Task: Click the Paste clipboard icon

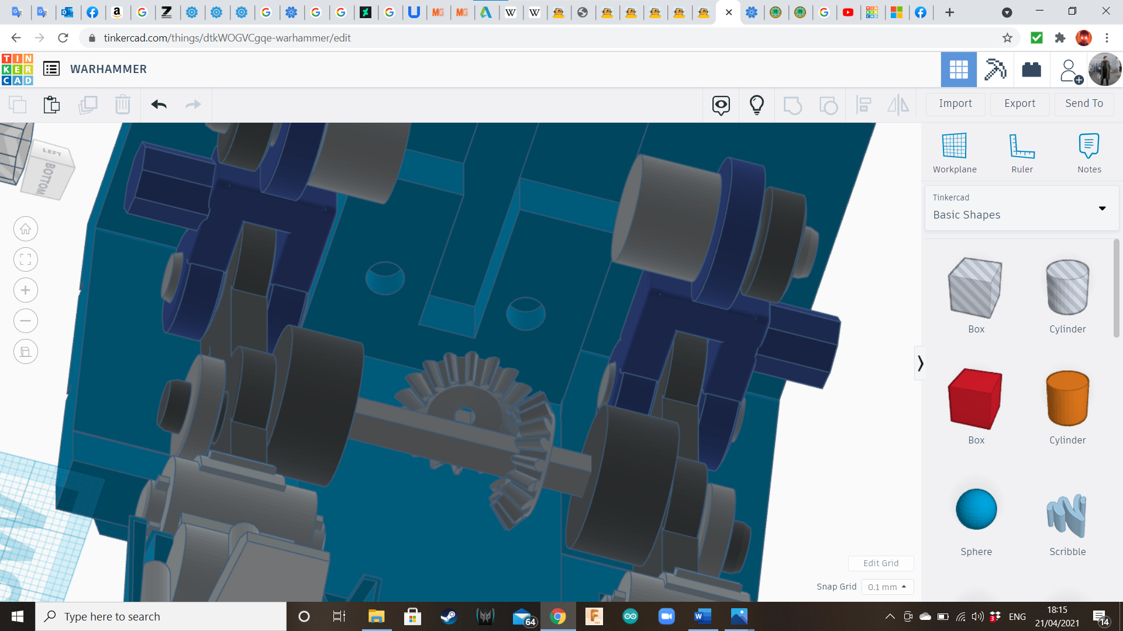Action: pyautogui.click(x=51, y=105)
